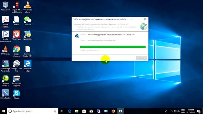Launch Google Earth Pro shortcut

click(16, 66)
